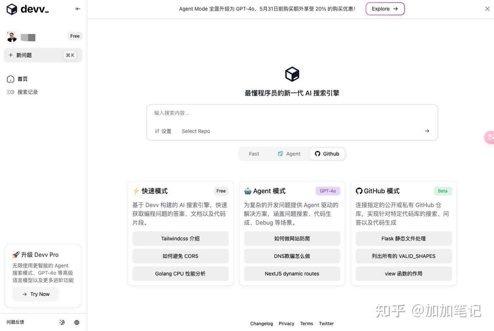Click the history clock icon near 问题反馈
494x331 pixels.
tap(62, 322)
